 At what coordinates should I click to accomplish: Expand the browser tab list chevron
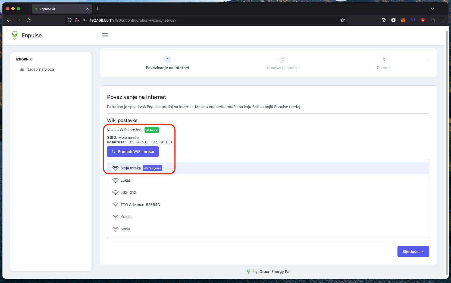pos(433,8)
